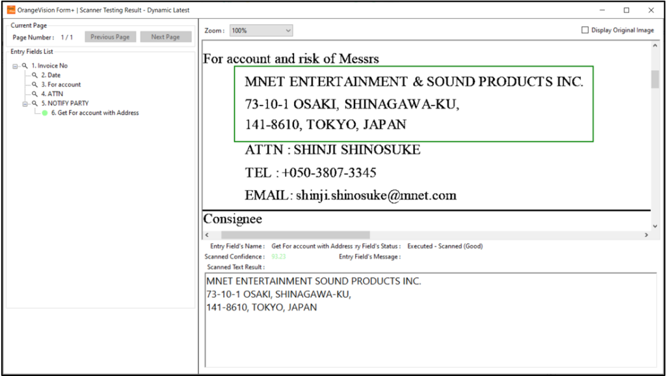Screen dimensions: 666x376
Task: Click the magnifier icon beside '1. Invoice No'
Action: 24,66
